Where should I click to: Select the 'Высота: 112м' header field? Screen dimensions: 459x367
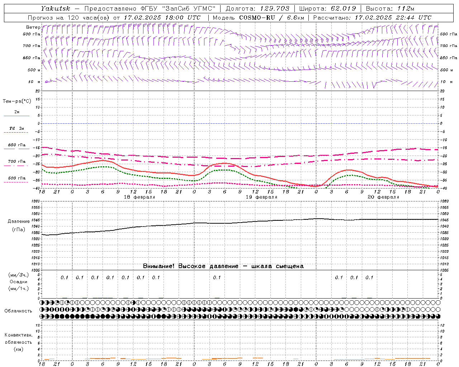pos(390,9)
